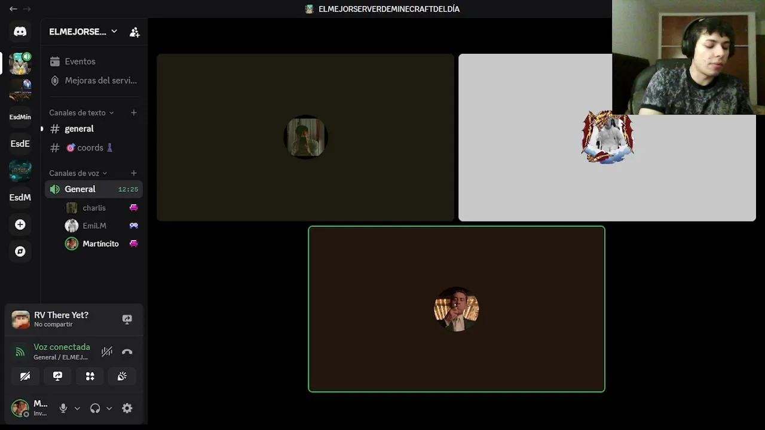Click charlis's activity status icon
765x430 pixels.
coord(134,208)
